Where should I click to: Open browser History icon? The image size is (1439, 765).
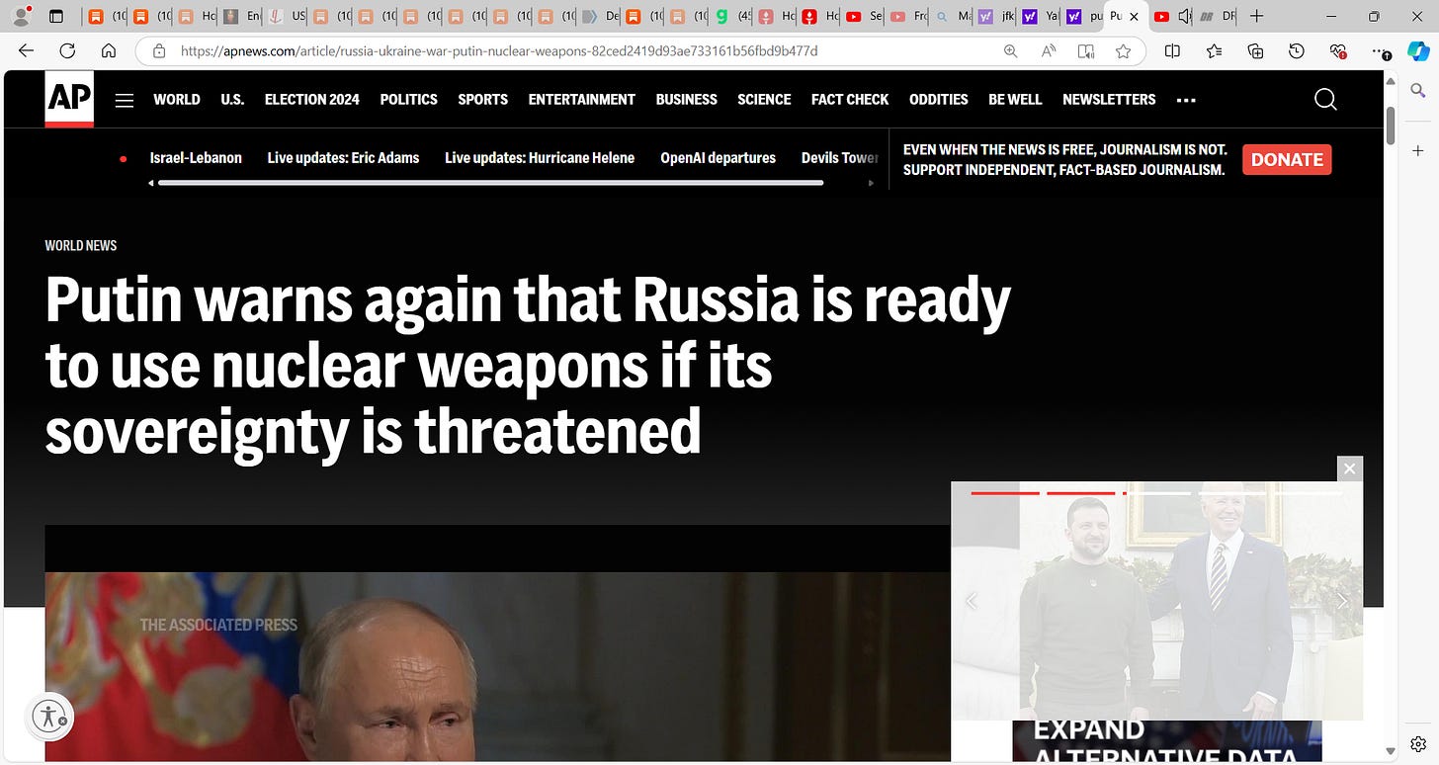click(x=1297, y=51)
